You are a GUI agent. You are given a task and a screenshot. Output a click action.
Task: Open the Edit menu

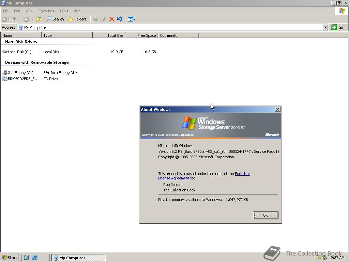[x=17, y=11]
